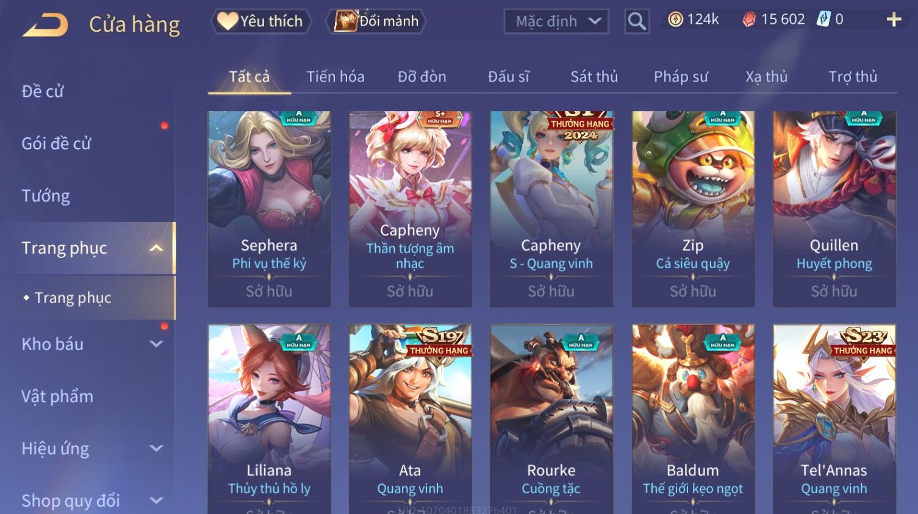Go to Tướng in sidebar
The width and height of the screenshot is (918, 514).
tap(46, 196)
